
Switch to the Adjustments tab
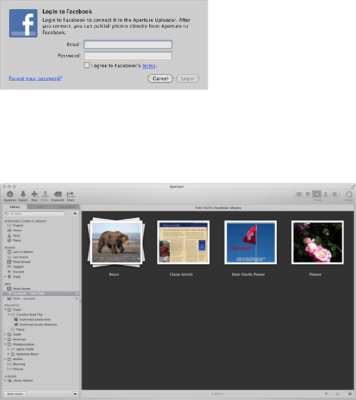coord(67,207)
